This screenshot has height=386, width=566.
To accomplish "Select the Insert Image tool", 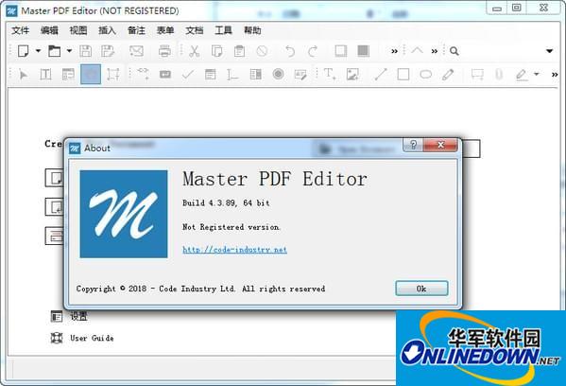I will click(x=352, y=74).
